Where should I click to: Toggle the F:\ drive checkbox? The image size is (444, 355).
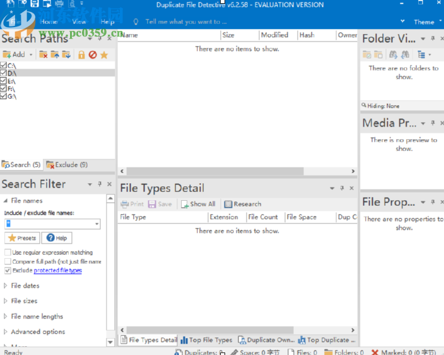(x=3, y=89)
